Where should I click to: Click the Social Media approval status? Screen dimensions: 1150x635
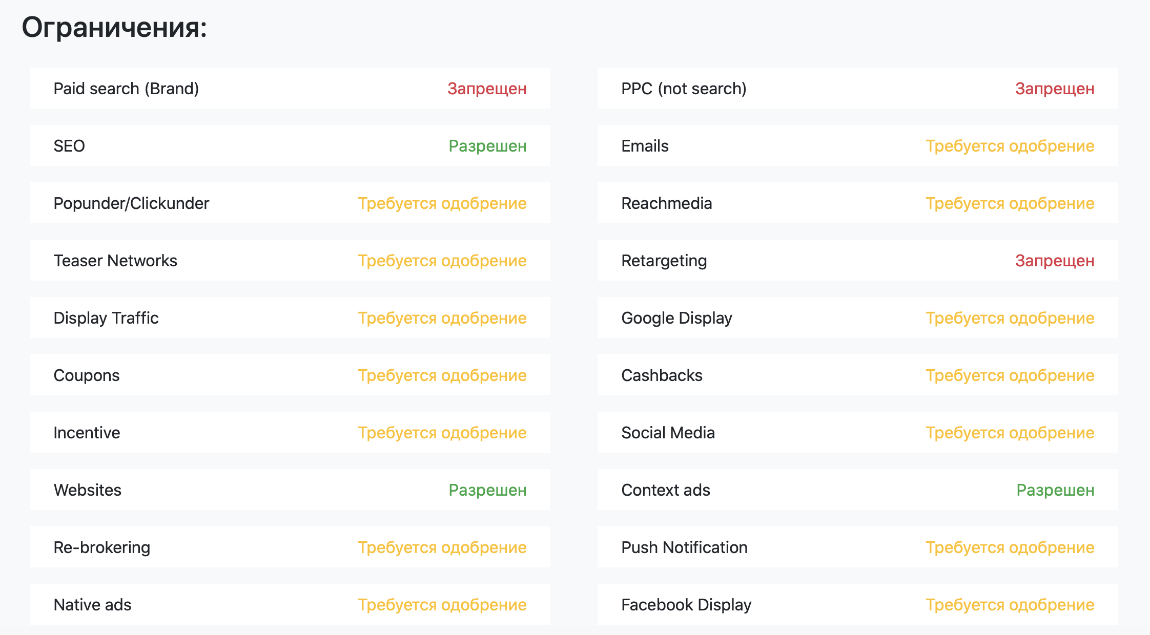click(x=1010, y=433)
